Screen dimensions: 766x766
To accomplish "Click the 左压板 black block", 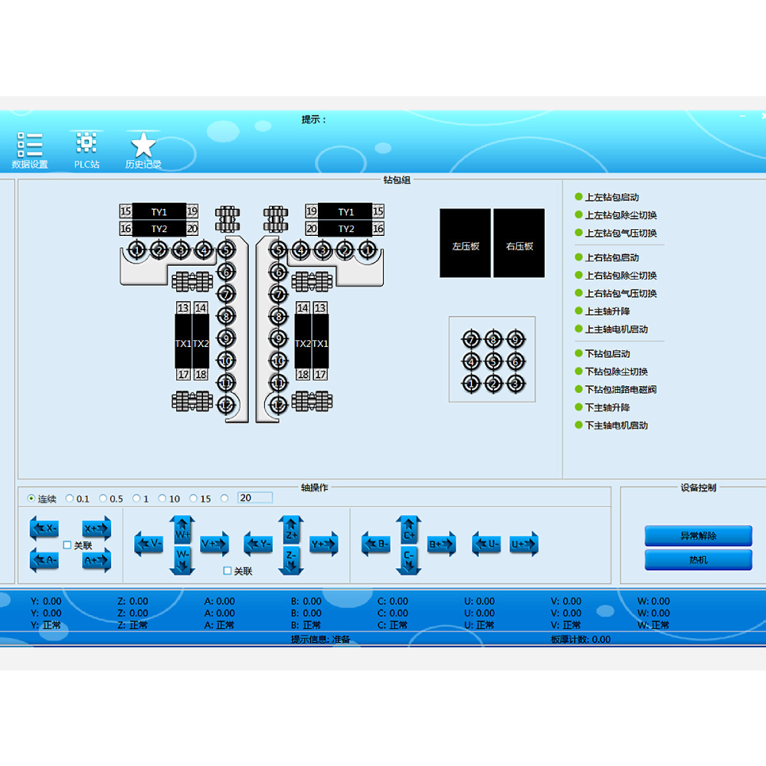I will (x=465, y=244).
